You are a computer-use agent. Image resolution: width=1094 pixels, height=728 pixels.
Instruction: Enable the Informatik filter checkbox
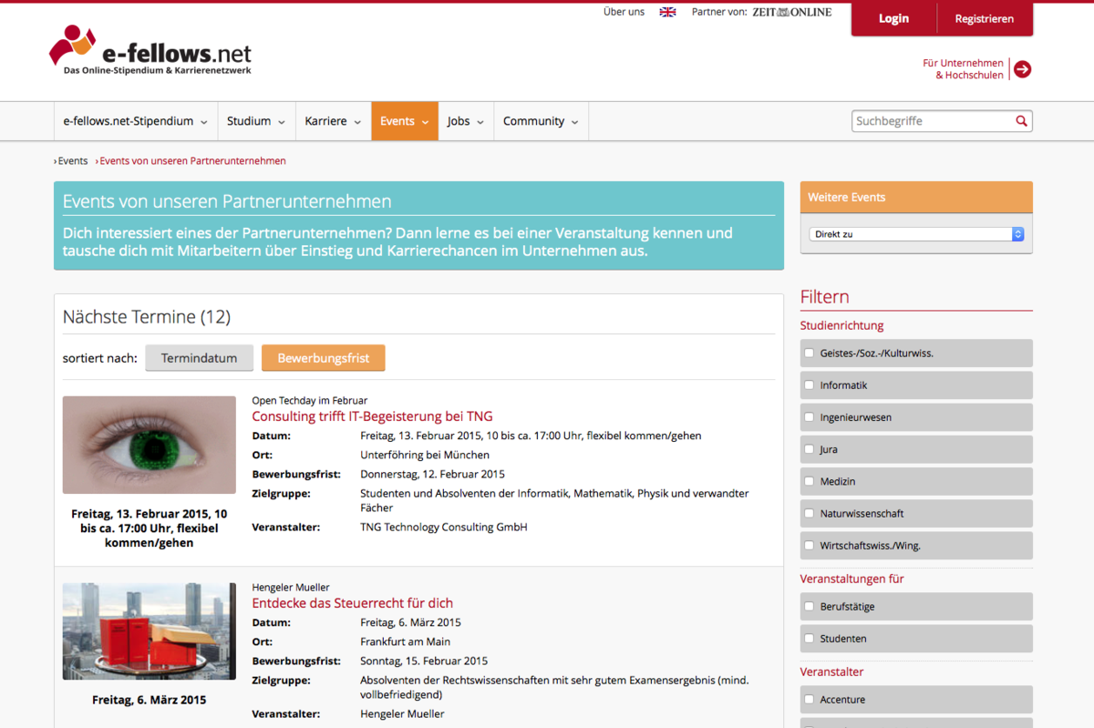tap(809, 385)
